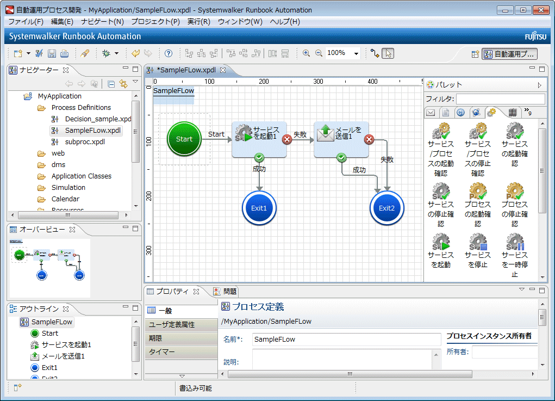Click the Exit2 node in the diagram
Image resolution: width=555 pixels, height=401 pixels.
[x=387, y=208]
